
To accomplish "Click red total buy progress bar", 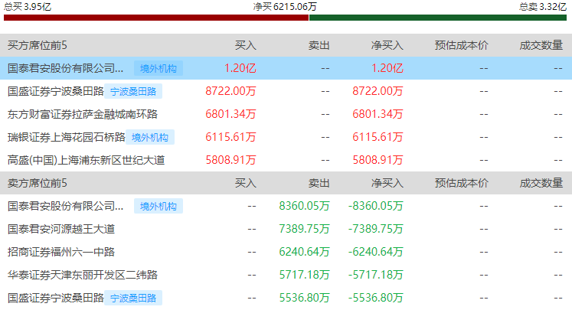I will pos(156,18).
